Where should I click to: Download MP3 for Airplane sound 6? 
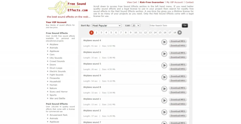coord(178,53)
